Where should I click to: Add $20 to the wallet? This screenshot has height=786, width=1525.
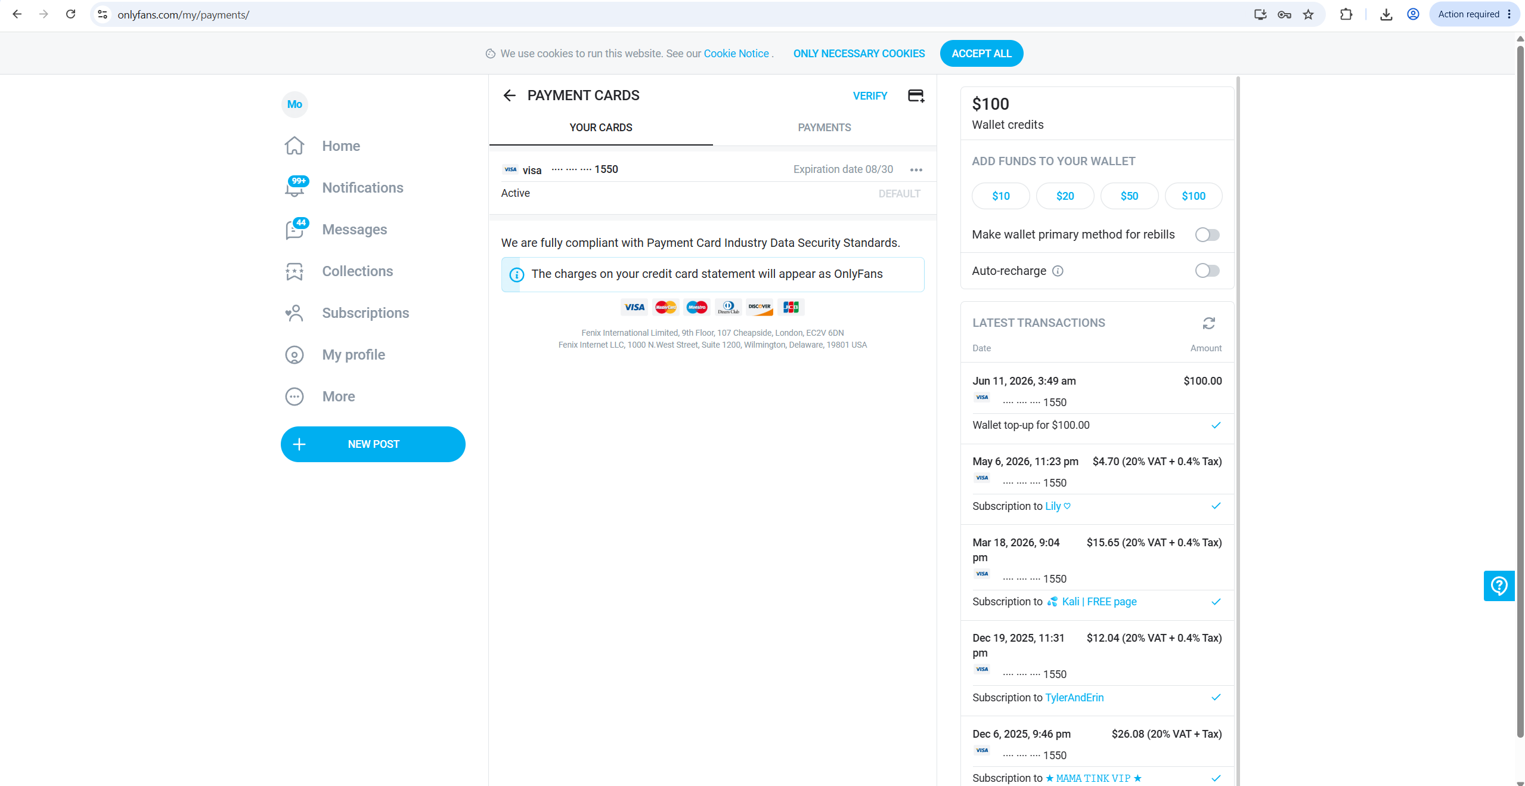(1065, 196)
